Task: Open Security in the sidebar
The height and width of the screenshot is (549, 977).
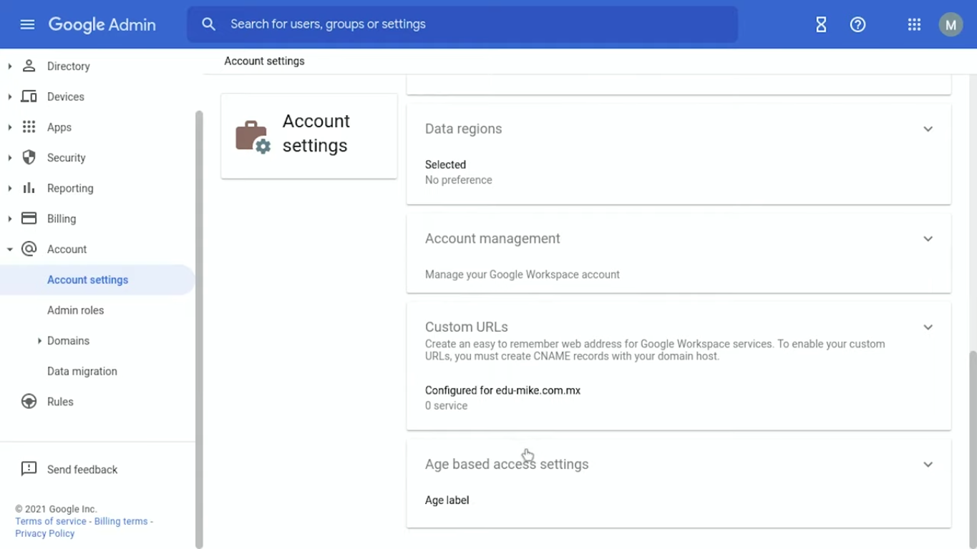Action: [x=66, y=158]
